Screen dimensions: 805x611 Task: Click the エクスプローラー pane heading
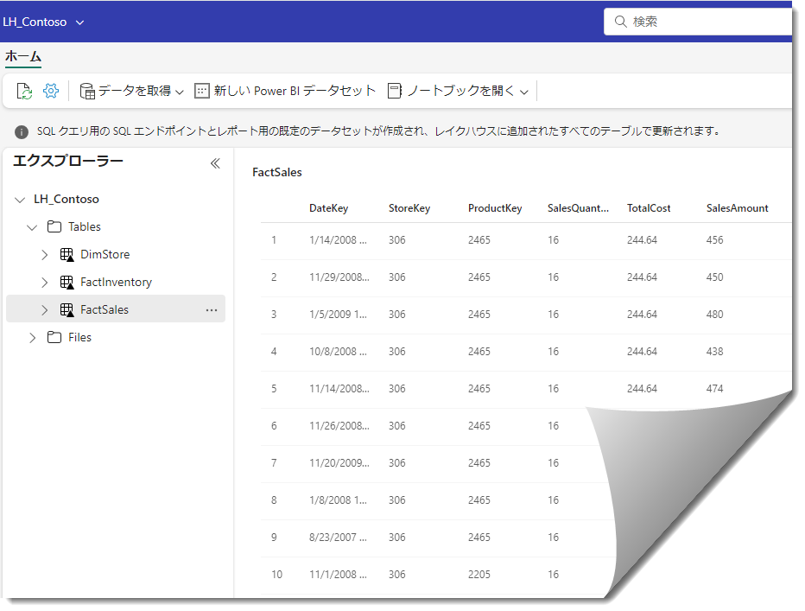[x=67, y=161]
